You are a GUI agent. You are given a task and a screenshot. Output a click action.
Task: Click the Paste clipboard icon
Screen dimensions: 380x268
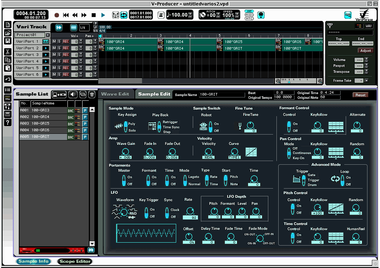click(x=8, y=68)
